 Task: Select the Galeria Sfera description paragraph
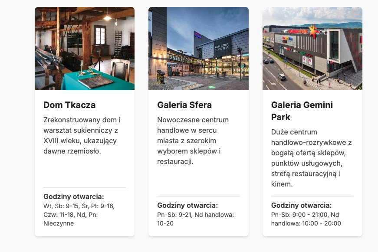coord(193,141)
